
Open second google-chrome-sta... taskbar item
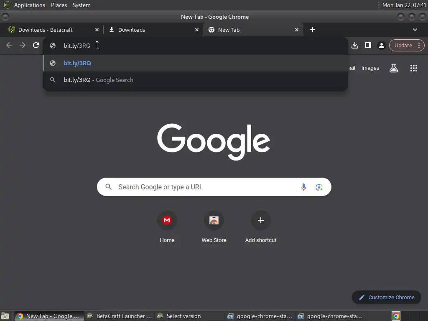point(330,316)
